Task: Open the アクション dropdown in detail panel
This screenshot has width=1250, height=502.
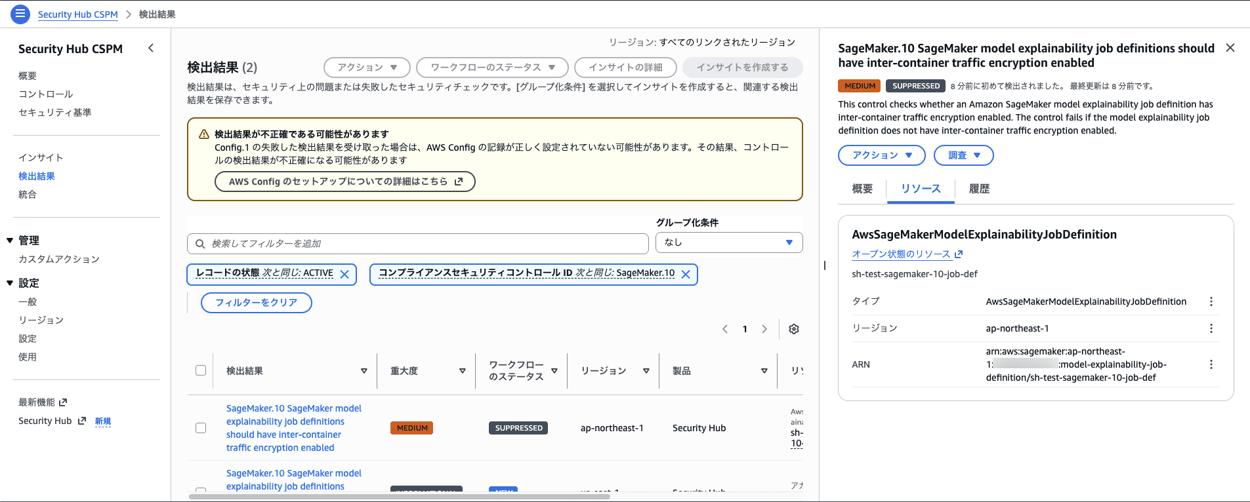Action: point(882,155)
